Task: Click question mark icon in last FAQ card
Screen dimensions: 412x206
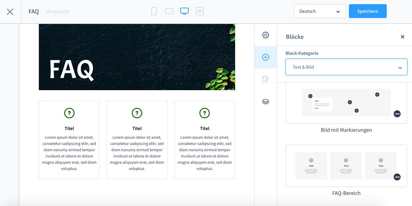Action: pos(205,113)
